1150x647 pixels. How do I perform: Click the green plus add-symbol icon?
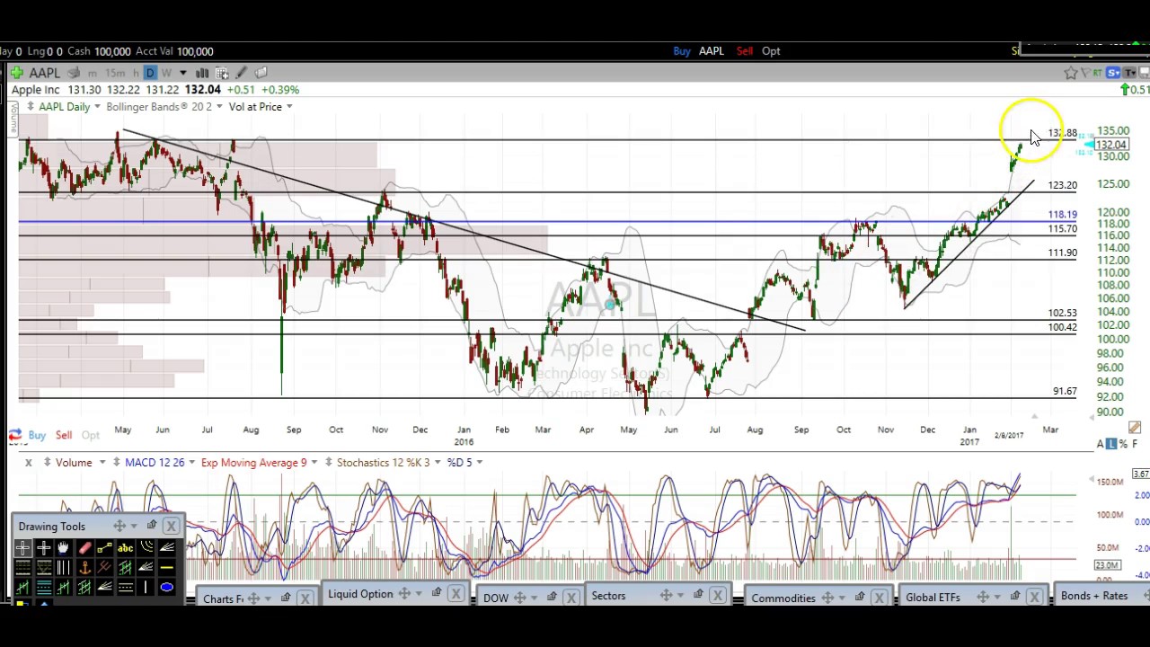[16, 73]
